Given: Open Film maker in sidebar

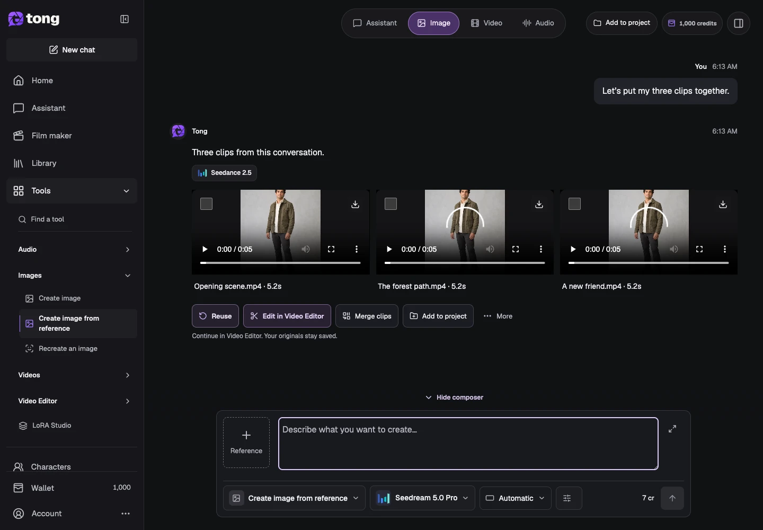Looking at the screenshot, I should coord(72,136).
